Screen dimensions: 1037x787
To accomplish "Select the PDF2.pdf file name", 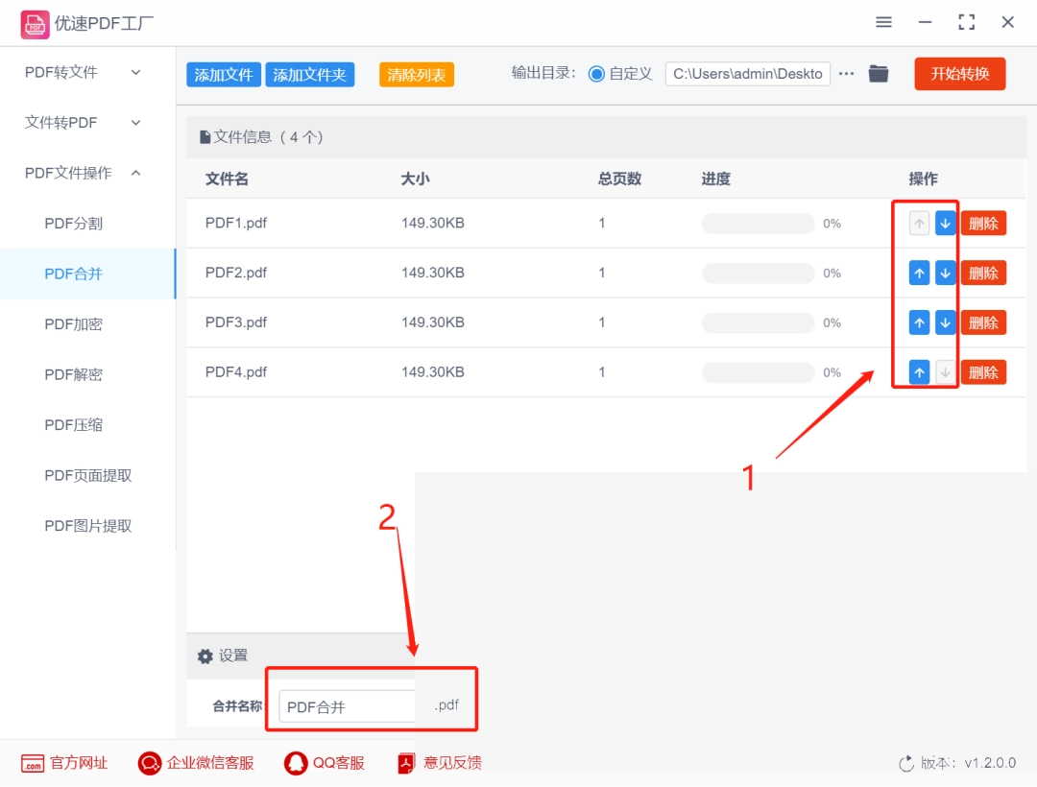I will [x=236, y=273].
